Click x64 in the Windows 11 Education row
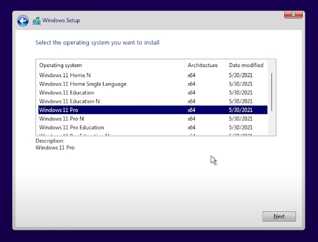The width and height of the screenshot is (318, 242). [x=191, y=93]
